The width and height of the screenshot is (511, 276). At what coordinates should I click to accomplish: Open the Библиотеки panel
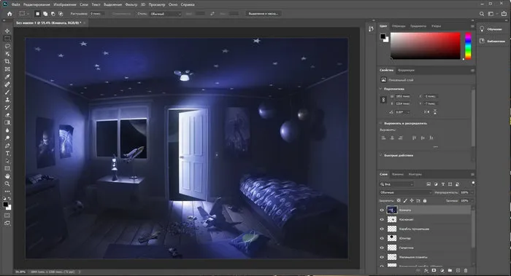point(493,42)
